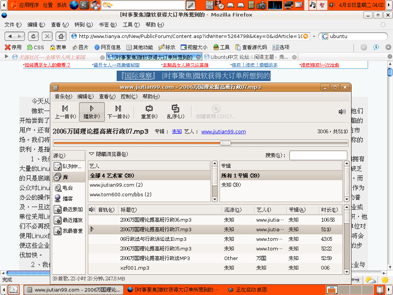
Task: Open the 网页信息 toolbar menu
Action: [107, 47]
